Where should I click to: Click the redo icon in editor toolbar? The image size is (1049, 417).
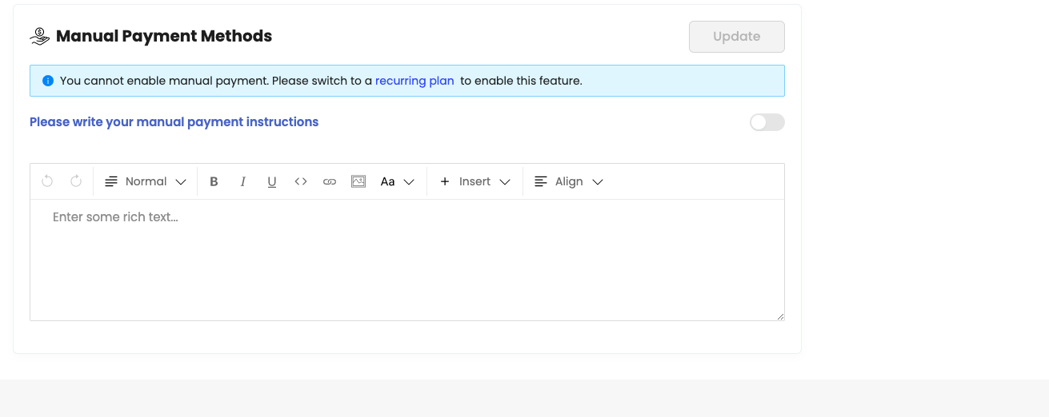(76, 181)
